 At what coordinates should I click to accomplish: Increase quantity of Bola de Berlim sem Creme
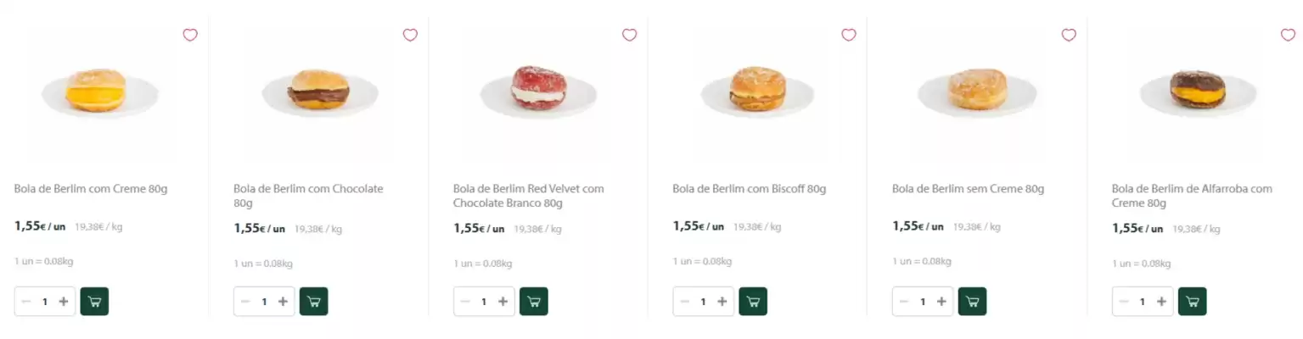(x=941, y=302)
